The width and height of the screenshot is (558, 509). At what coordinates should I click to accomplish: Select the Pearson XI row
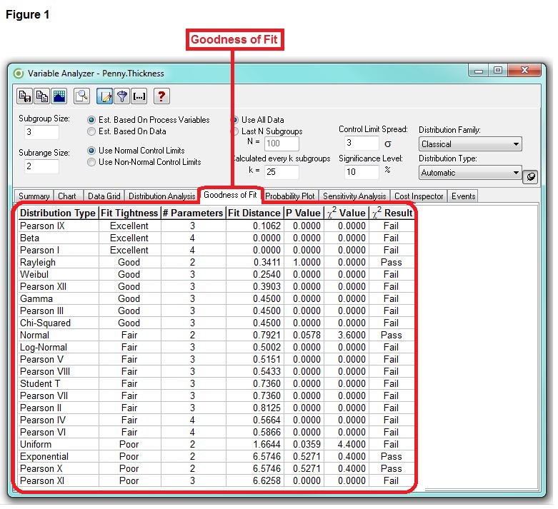click(x=216, y=481)
